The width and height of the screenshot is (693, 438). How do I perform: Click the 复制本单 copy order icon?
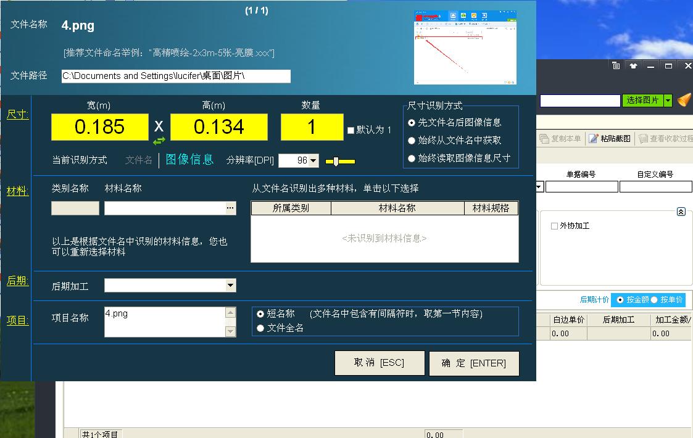coord(545,138)
